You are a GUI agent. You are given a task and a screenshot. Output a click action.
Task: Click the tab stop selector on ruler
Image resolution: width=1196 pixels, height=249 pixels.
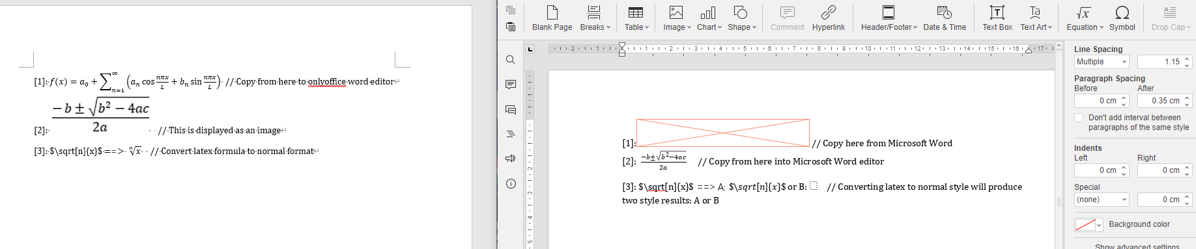pos(530,49)
